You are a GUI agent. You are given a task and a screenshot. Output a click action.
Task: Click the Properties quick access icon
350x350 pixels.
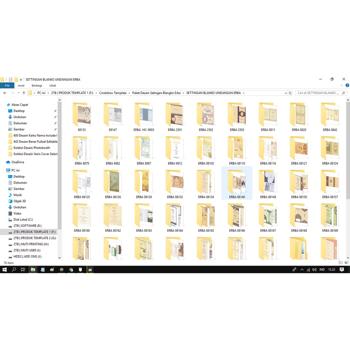(x=11, y=79)
